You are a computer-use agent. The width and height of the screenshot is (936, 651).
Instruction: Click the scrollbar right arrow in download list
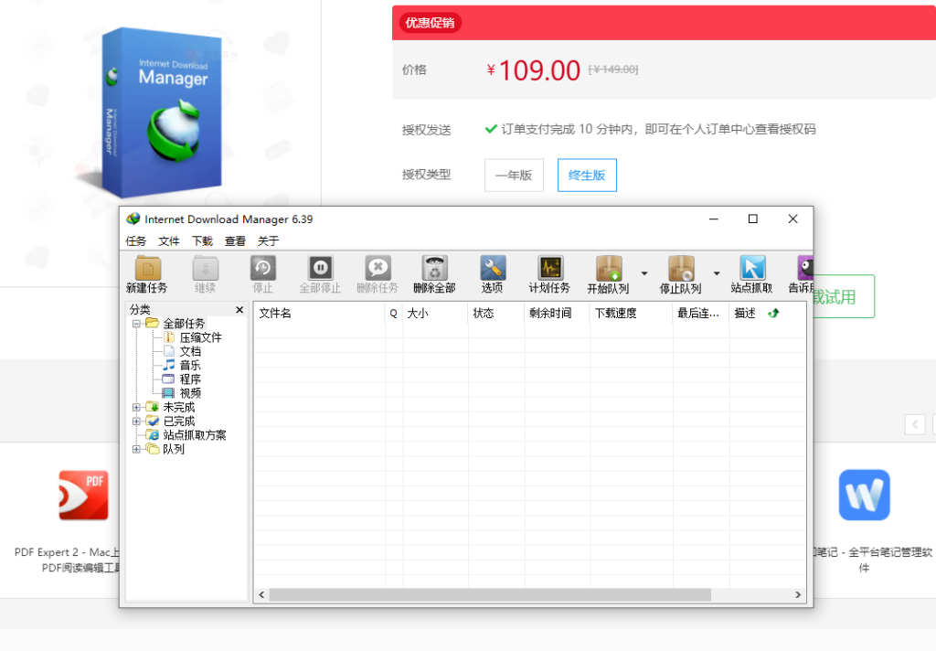coord(798,595)
